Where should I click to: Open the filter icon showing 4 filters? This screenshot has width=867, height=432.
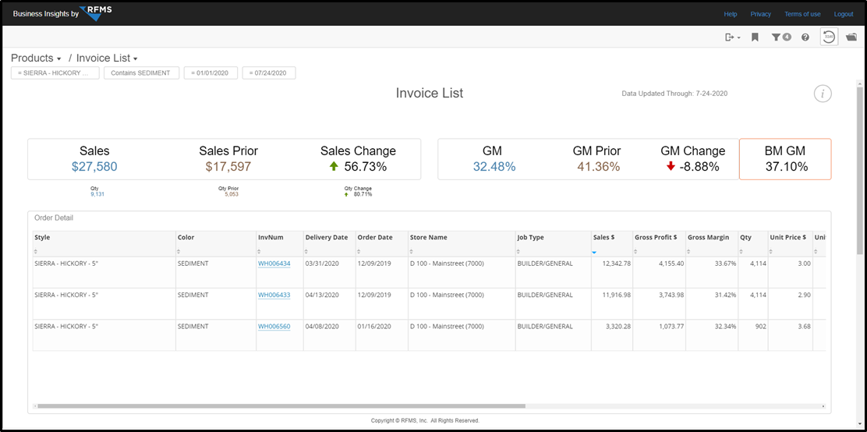(781, 37)
